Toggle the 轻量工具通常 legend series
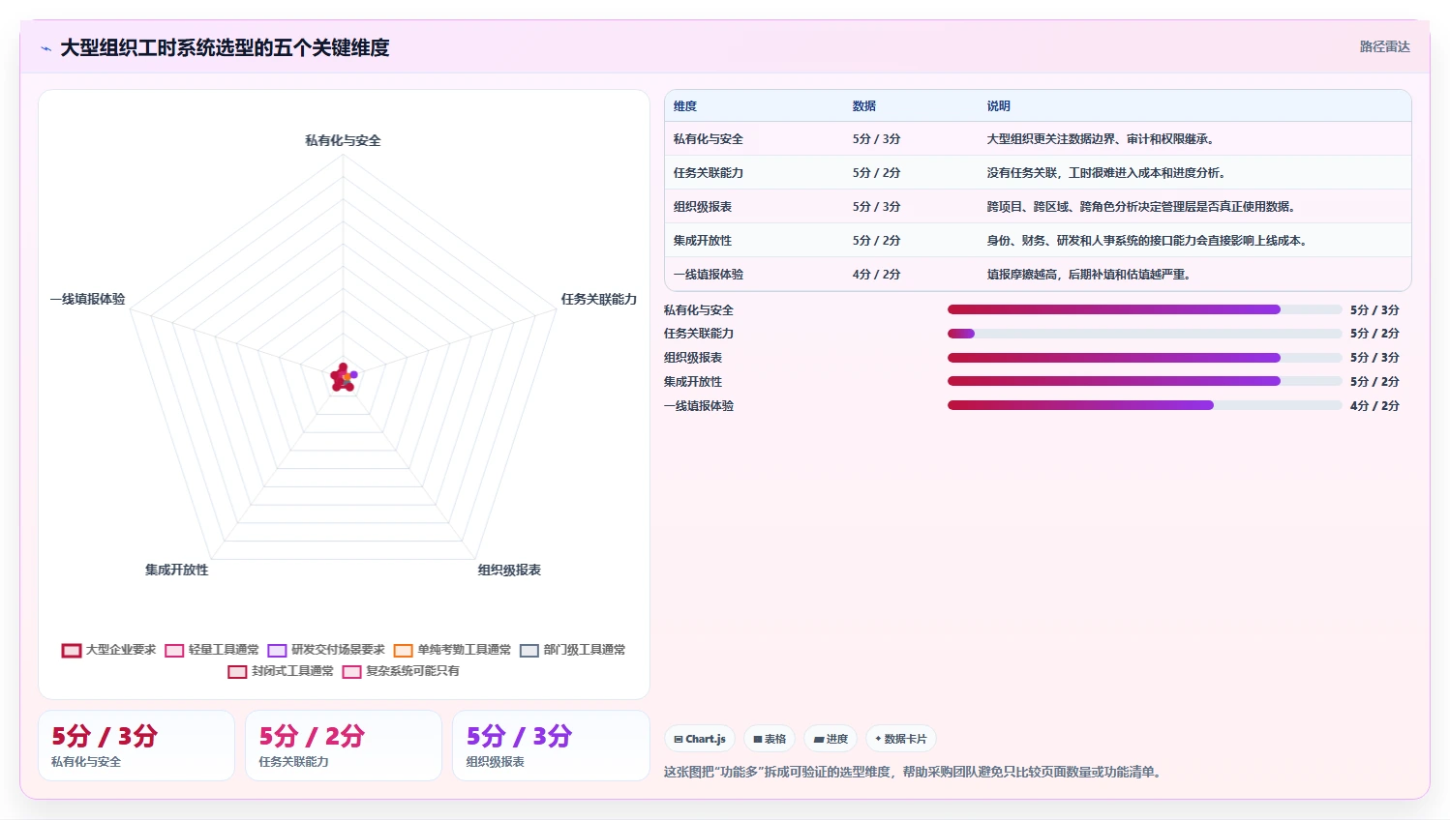 pos(212,650)
